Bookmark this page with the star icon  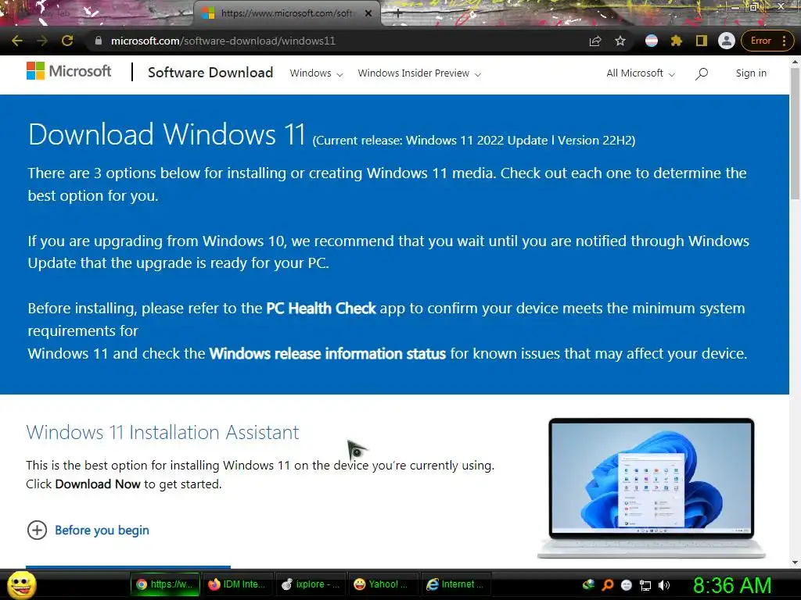tap(620, 41)
